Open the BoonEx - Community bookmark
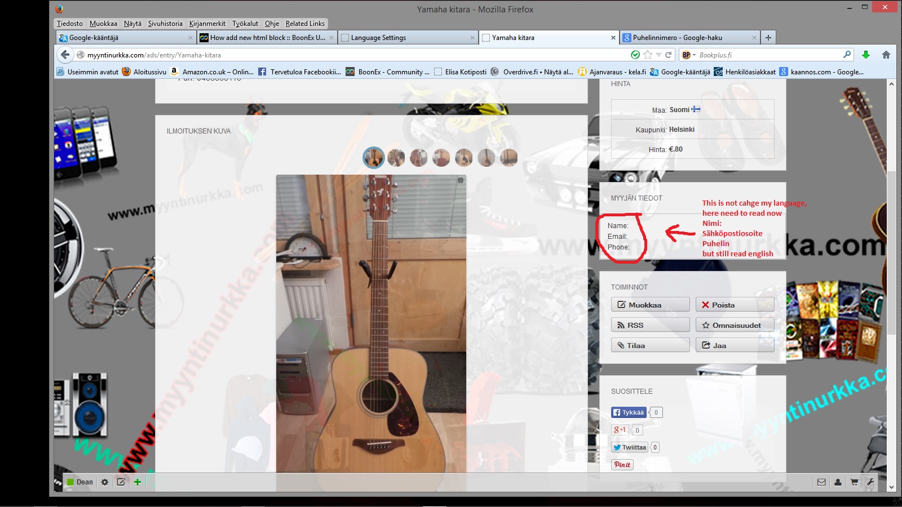 click(388, 72)
